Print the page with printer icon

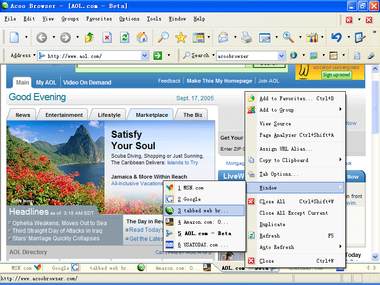click(x=247, y=38)
